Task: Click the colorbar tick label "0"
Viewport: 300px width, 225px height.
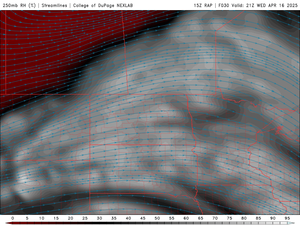Action: 13,218
